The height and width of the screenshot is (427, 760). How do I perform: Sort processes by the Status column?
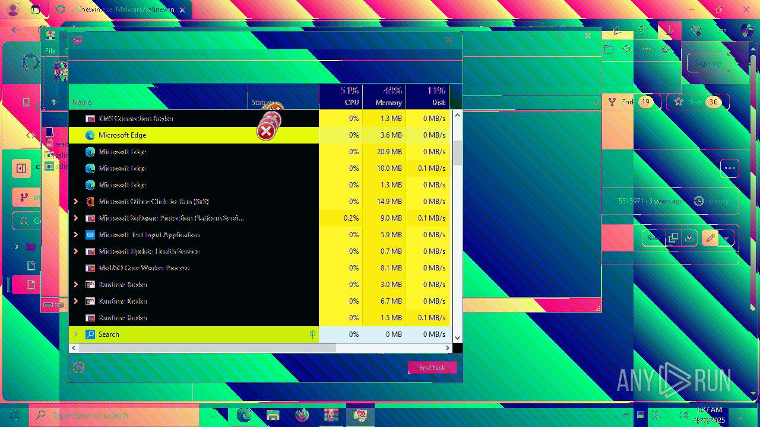283,97
